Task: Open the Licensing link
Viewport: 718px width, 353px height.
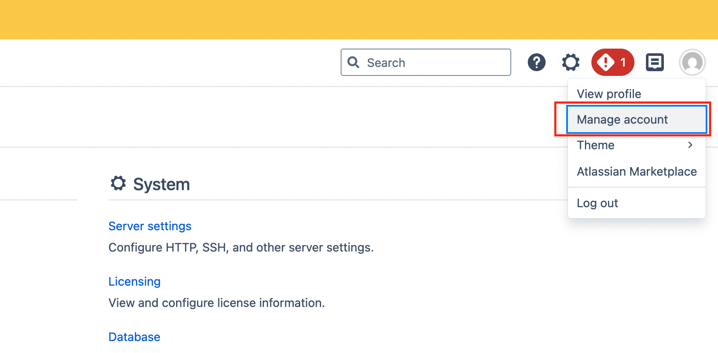Action: tap(135, 281)
